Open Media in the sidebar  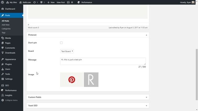point(11,38)
